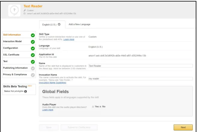Click gray checkmark next to Publishing Information
The image size is (197, 132).
tap(33, 68)
